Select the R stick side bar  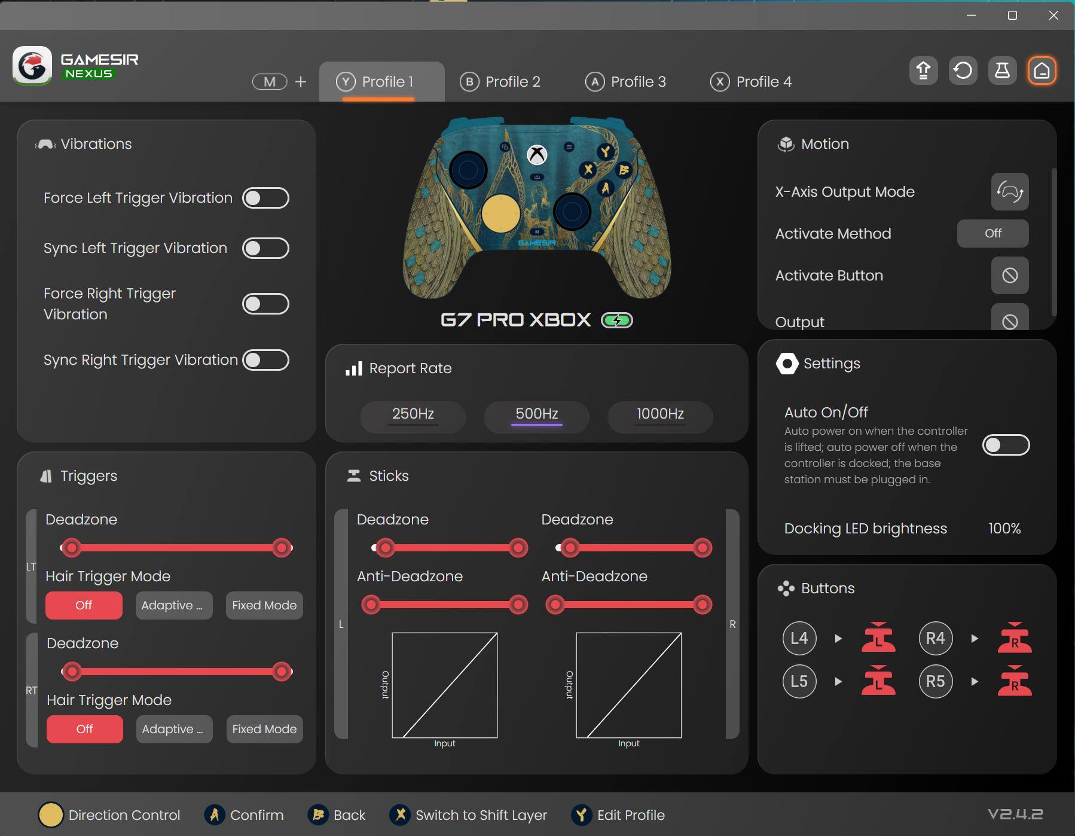(732, 624)
